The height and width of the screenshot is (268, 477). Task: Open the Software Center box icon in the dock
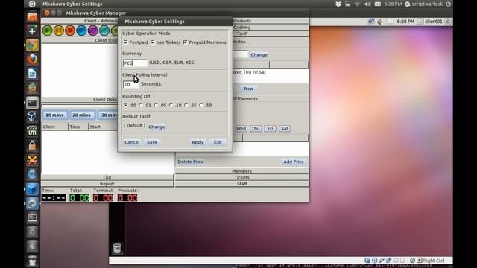pyautogui.click(x=32, y=88)
